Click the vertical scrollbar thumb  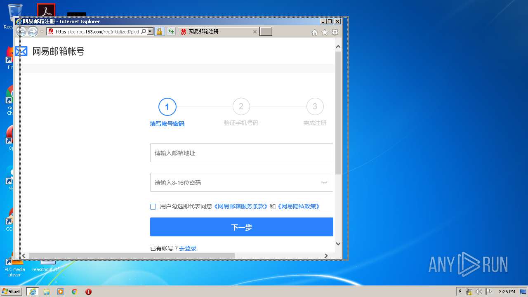(x=338, y=113)
